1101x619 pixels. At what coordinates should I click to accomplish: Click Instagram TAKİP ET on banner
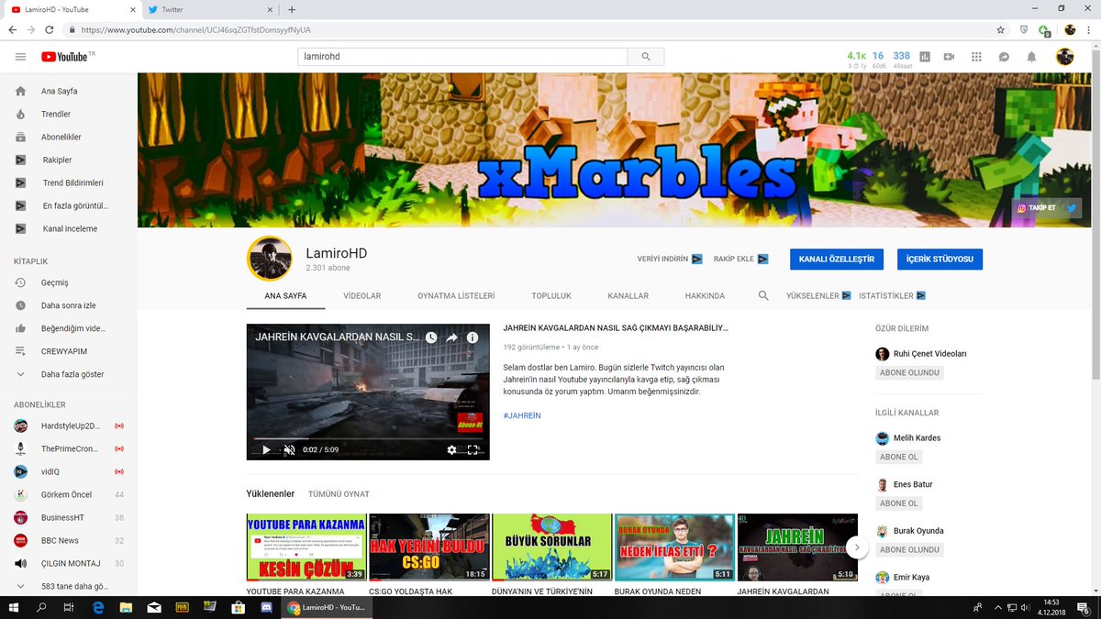1036,208
